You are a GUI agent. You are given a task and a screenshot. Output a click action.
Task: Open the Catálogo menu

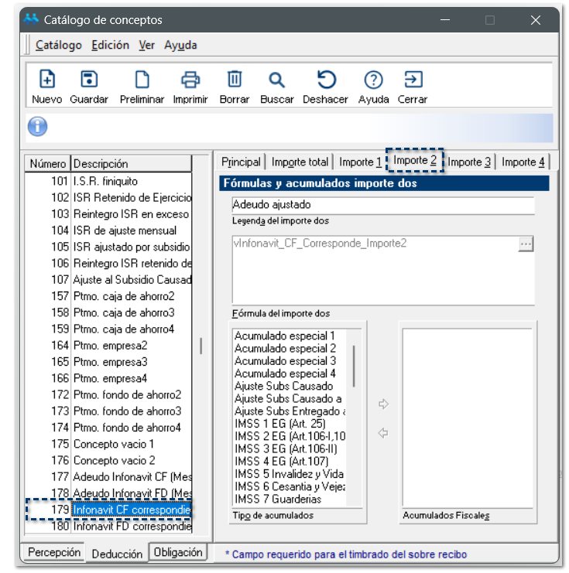[59, 45]
